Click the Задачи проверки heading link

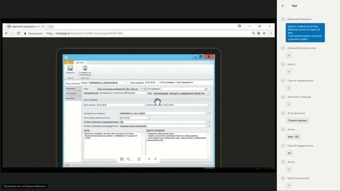[155, 131]
